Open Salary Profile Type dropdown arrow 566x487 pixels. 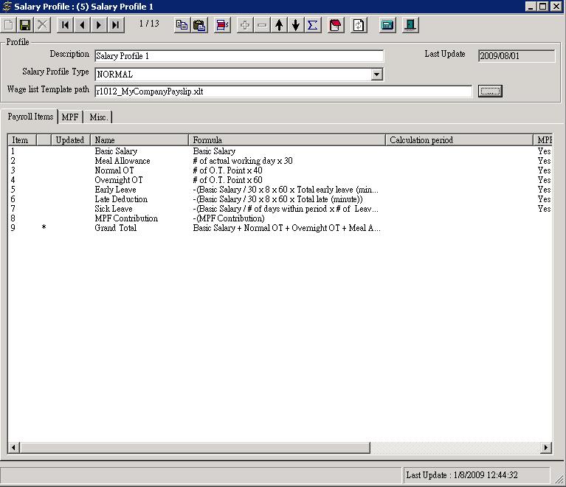[376, 74]
